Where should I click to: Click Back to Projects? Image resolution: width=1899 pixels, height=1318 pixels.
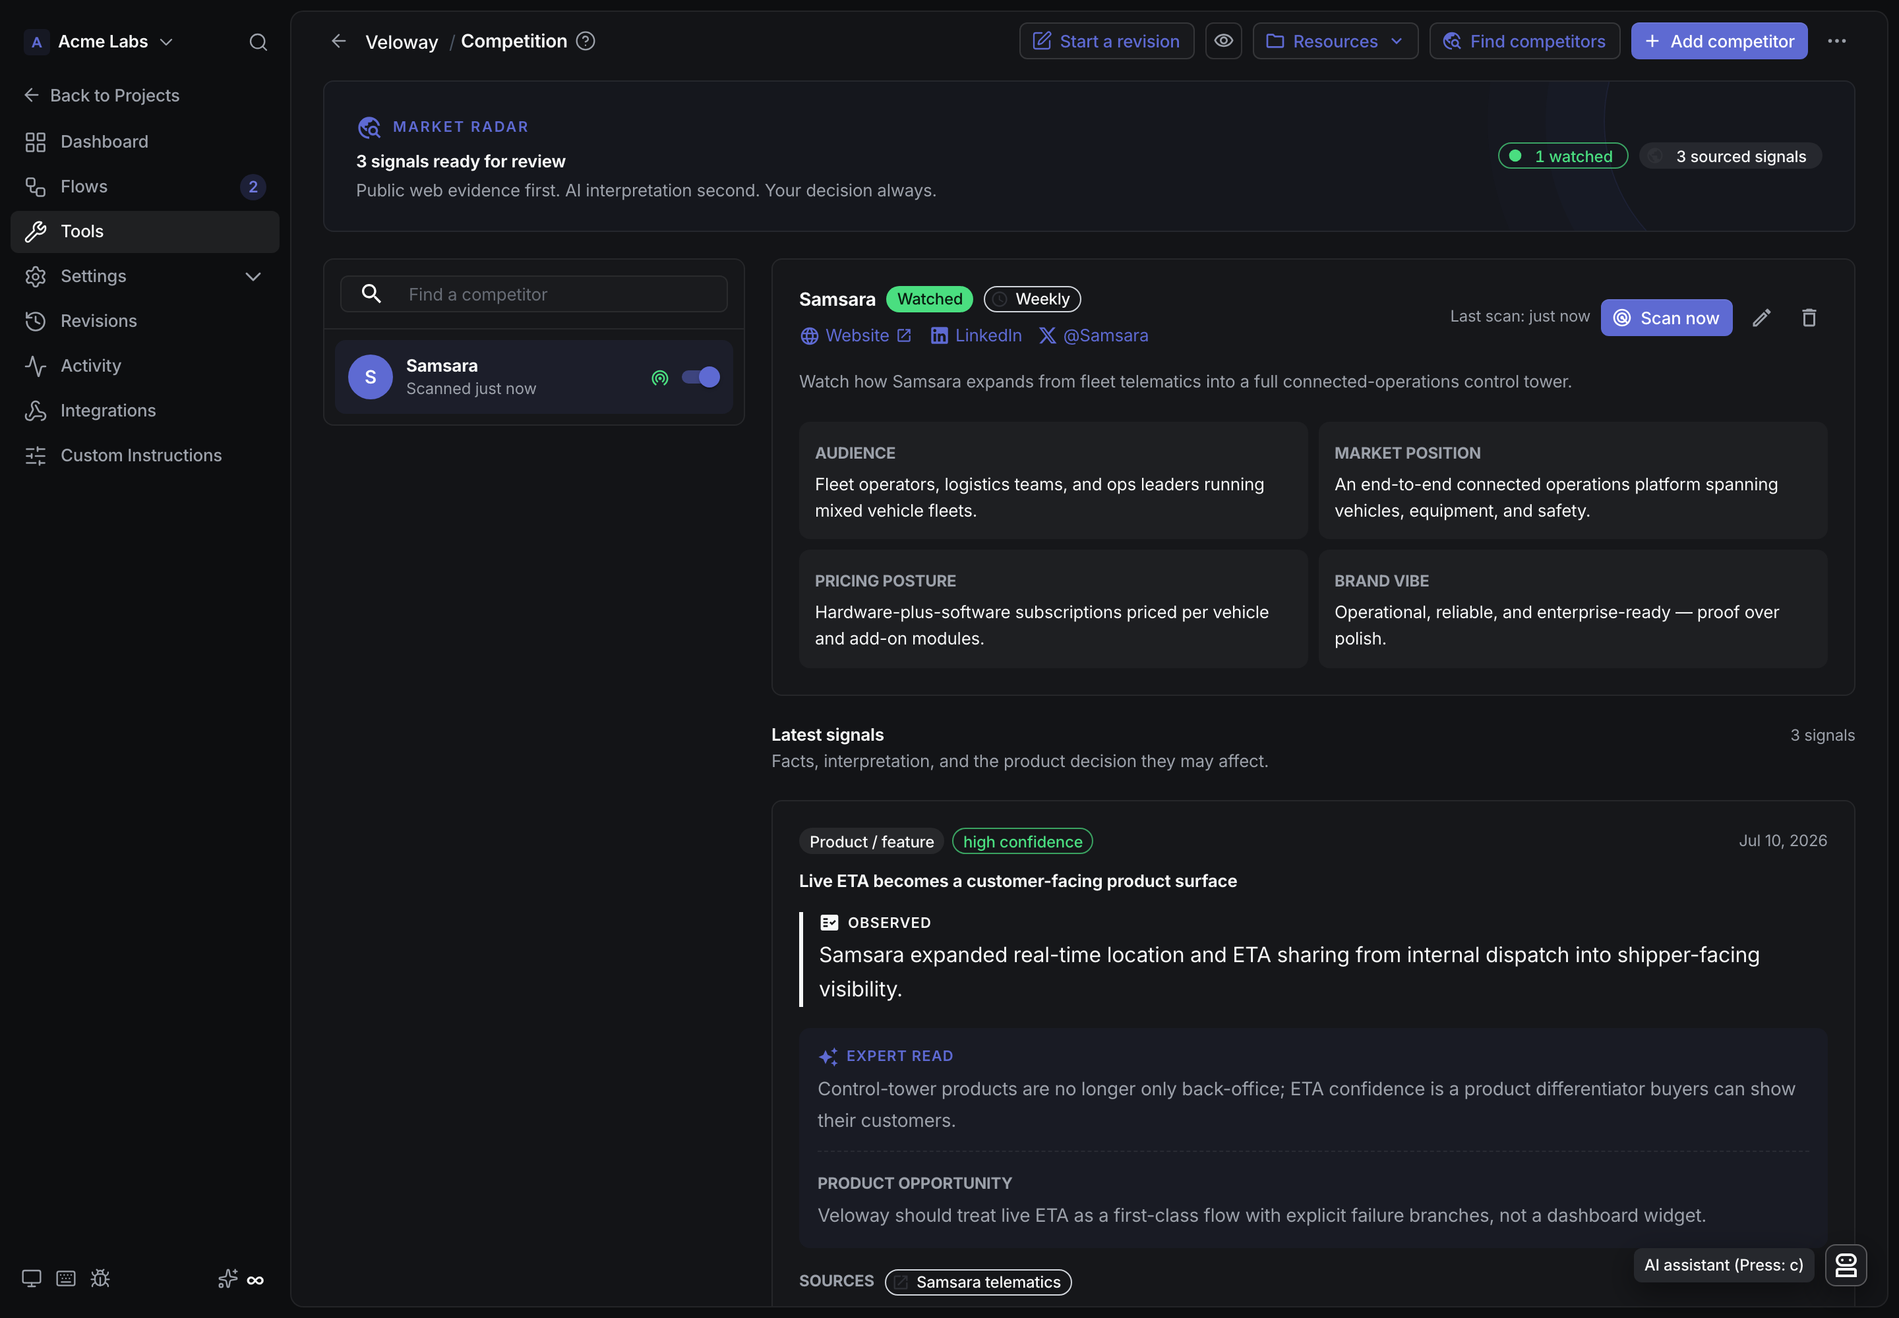click(x=102, y=95)
